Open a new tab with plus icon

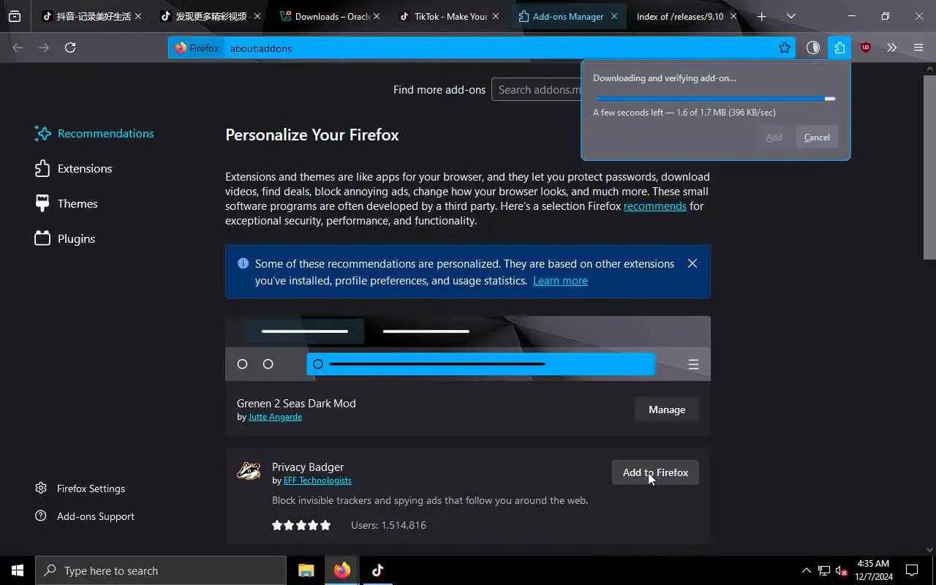(x=762, y=16)
